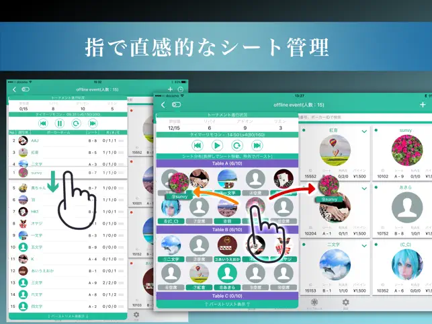Image resolution: width=432 pixels, height=324 pixels.
Task: Select the あいうえおか row in player list
Action: 68,271
